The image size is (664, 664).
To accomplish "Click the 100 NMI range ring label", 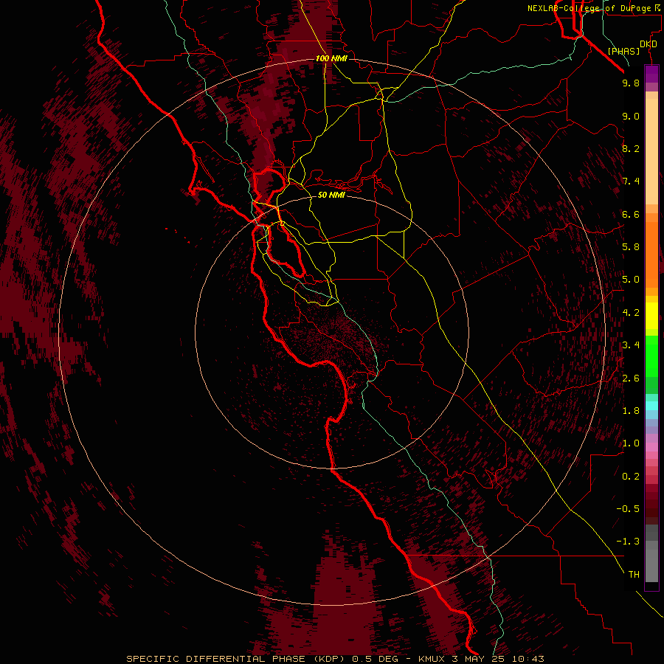I will (331, 58).
